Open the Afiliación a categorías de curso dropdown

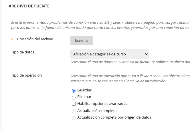click(109, 54)
